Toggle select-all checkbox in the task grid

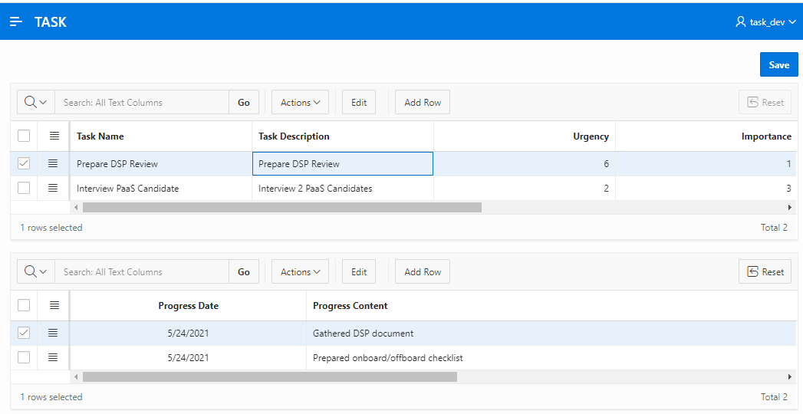(x=24, y=136)
